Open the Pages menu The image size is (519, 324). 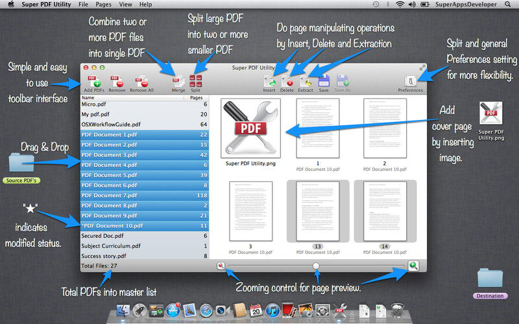pyautogui.click(x=103, y=5)
